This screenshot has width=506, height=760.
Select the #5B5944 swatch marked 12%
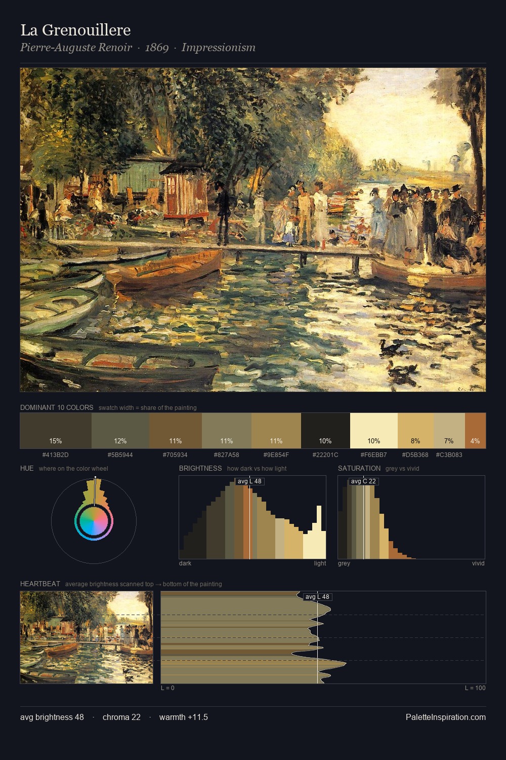point(120,431)
